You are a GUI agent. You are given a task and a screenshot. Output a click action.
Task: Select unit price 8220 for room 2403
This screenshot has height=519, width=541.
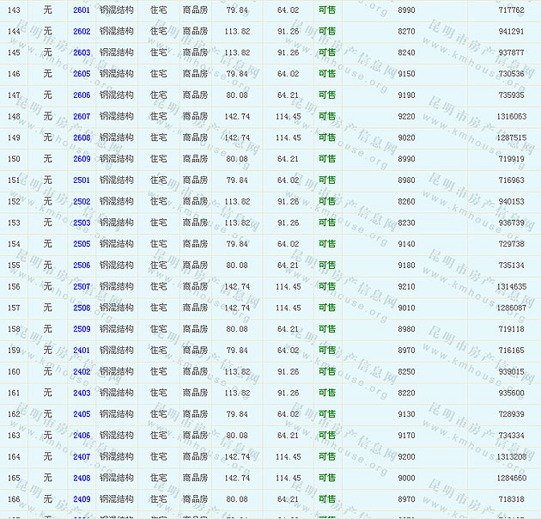pyautogui.click(x=406, y=393)
